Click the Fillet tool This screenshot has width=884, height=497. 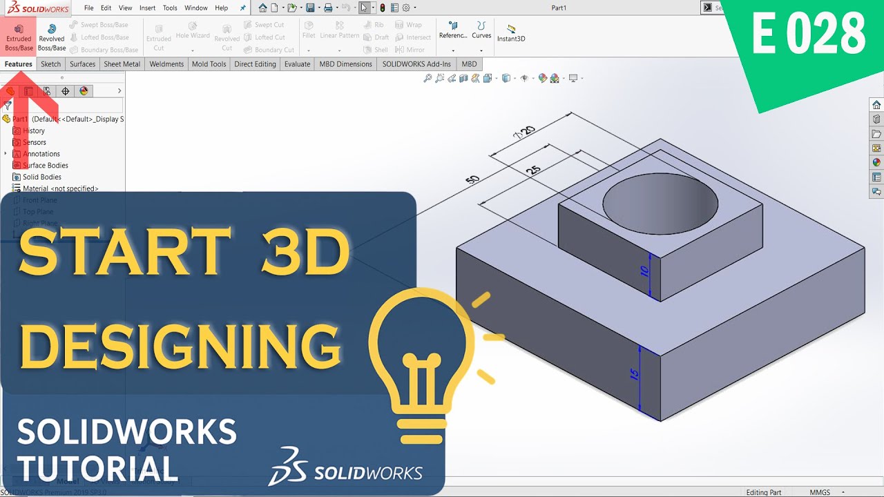(x=309, y=31)
